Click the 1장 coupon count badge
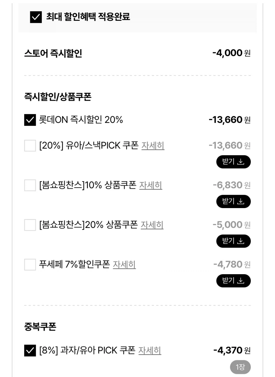The height and width of the screenshot is (377, 275). point(240,367)
